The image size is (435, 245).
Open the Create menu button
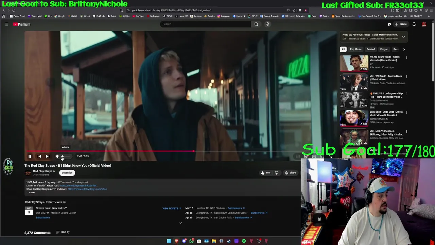401,24
